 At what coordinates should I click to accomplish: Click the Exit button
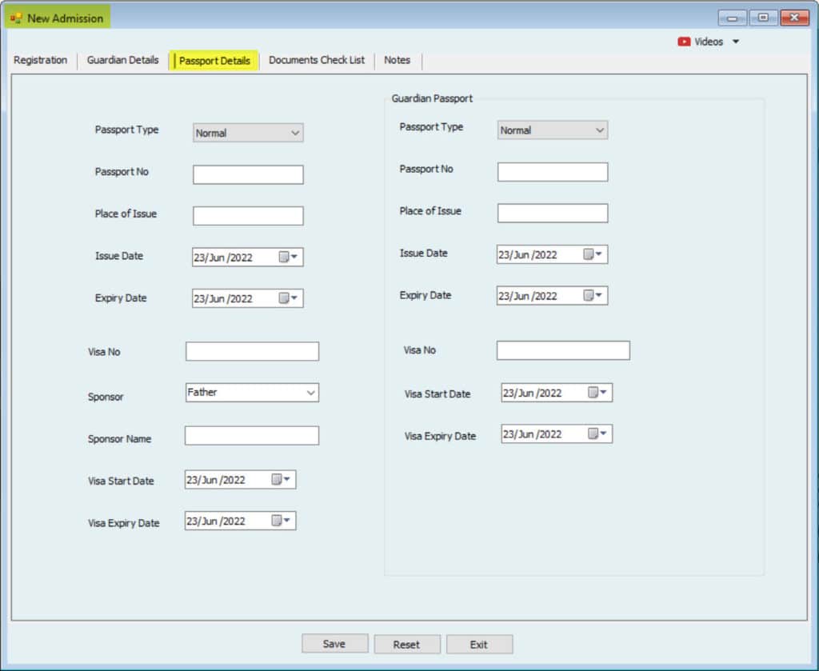pos(479,645)
